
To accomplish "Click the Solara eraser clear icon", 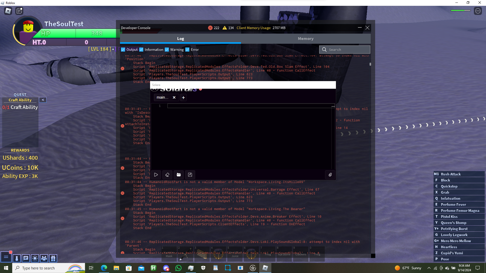I will 167,175.
